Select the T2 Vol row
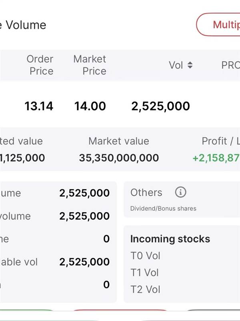This screenshot has height=321, width=240. (x=145, y=289)
